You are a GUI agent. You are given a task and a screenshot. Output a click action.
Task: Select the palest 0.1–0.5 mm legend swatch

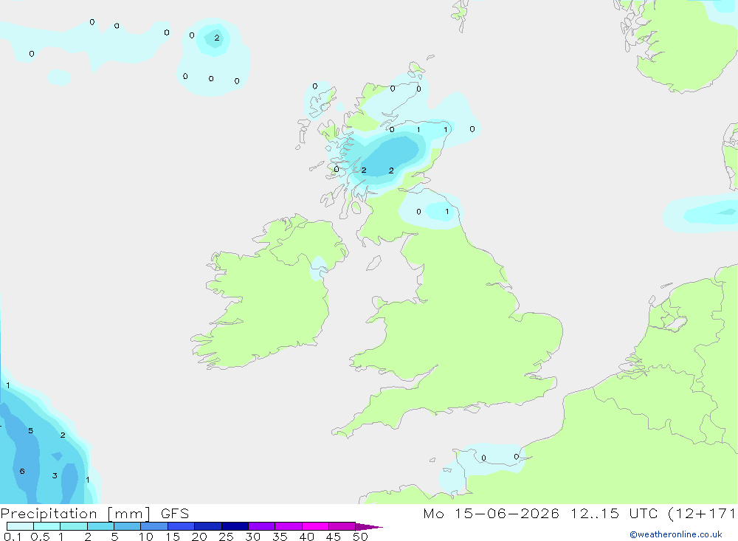point(20,526)
